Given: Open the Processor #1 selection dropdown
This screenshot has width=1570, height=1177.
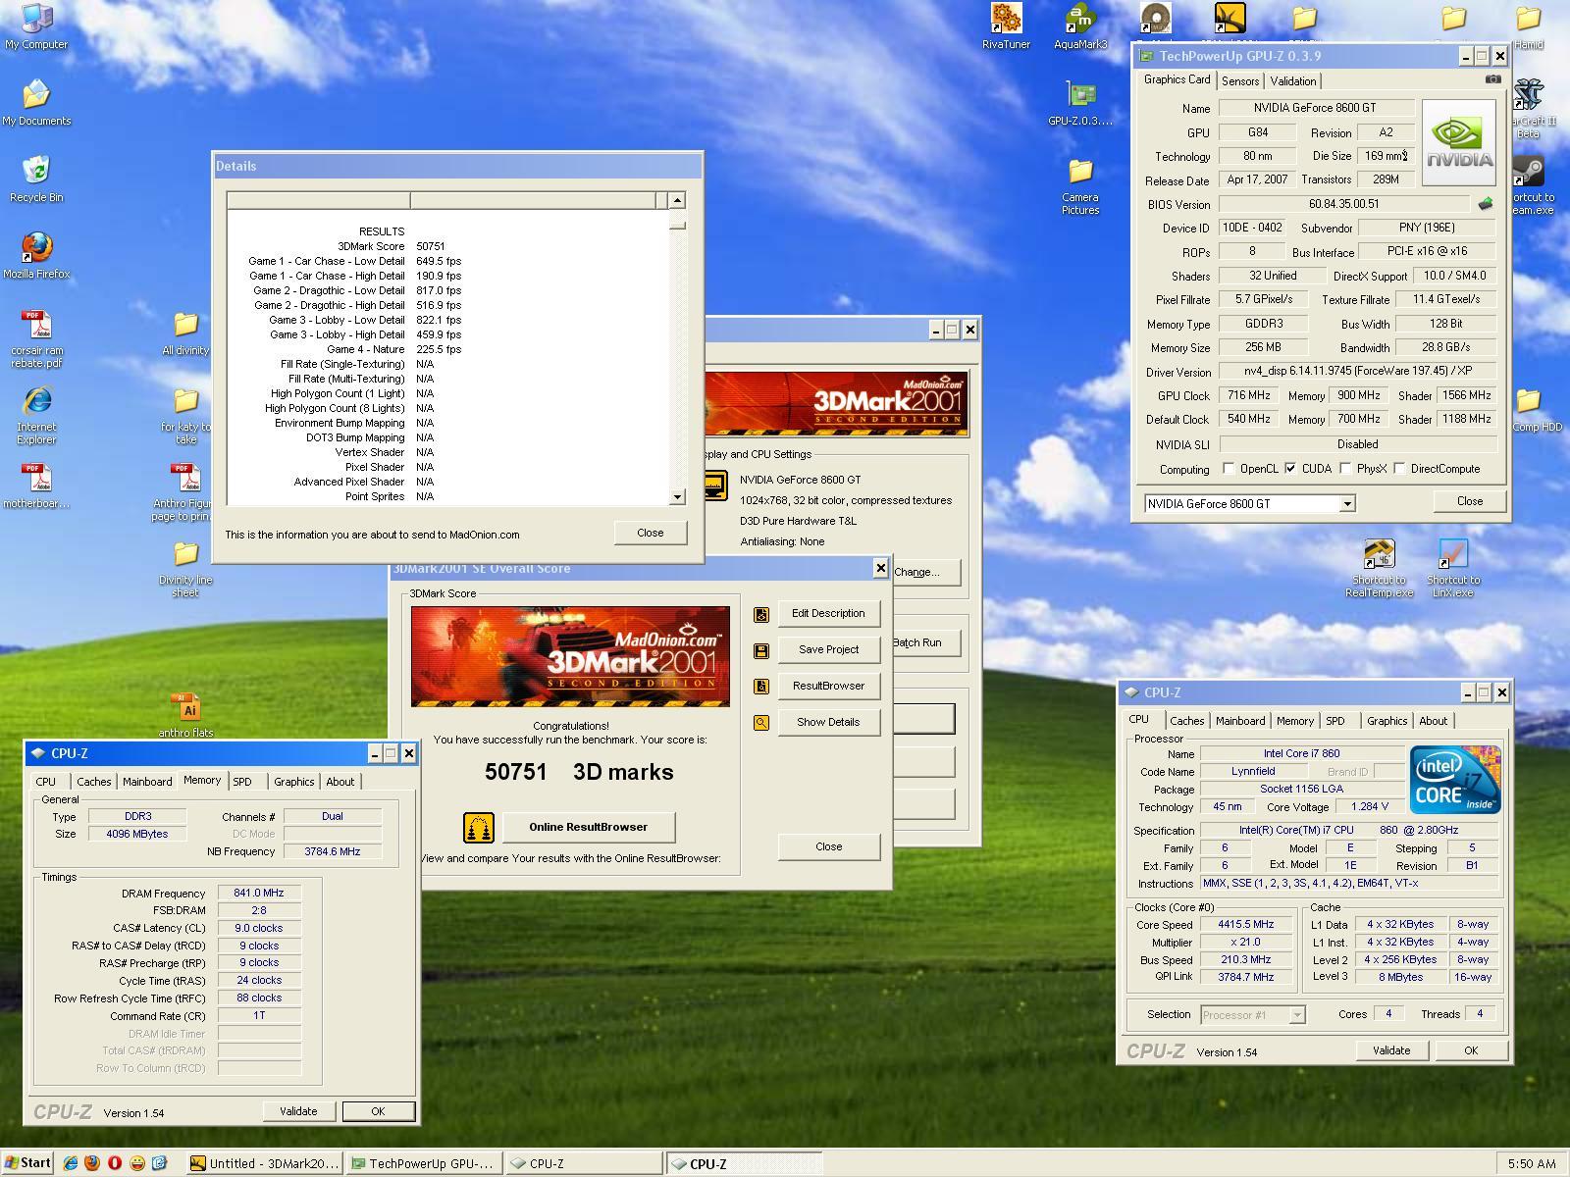Looking at the screenshot, I should (x=1296, y=1015).
